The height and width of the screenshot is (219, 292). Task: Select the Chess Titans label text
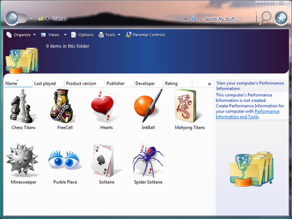pos(23,127)
